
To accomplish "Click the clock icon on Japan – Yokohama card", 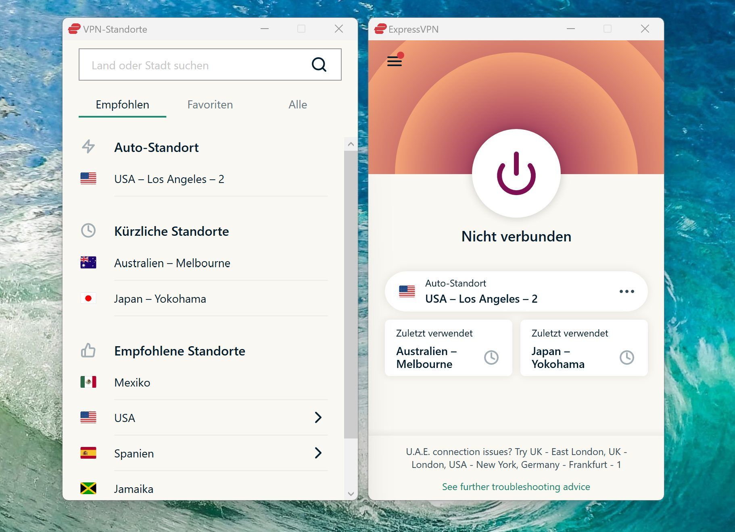I will click(627, 357).
